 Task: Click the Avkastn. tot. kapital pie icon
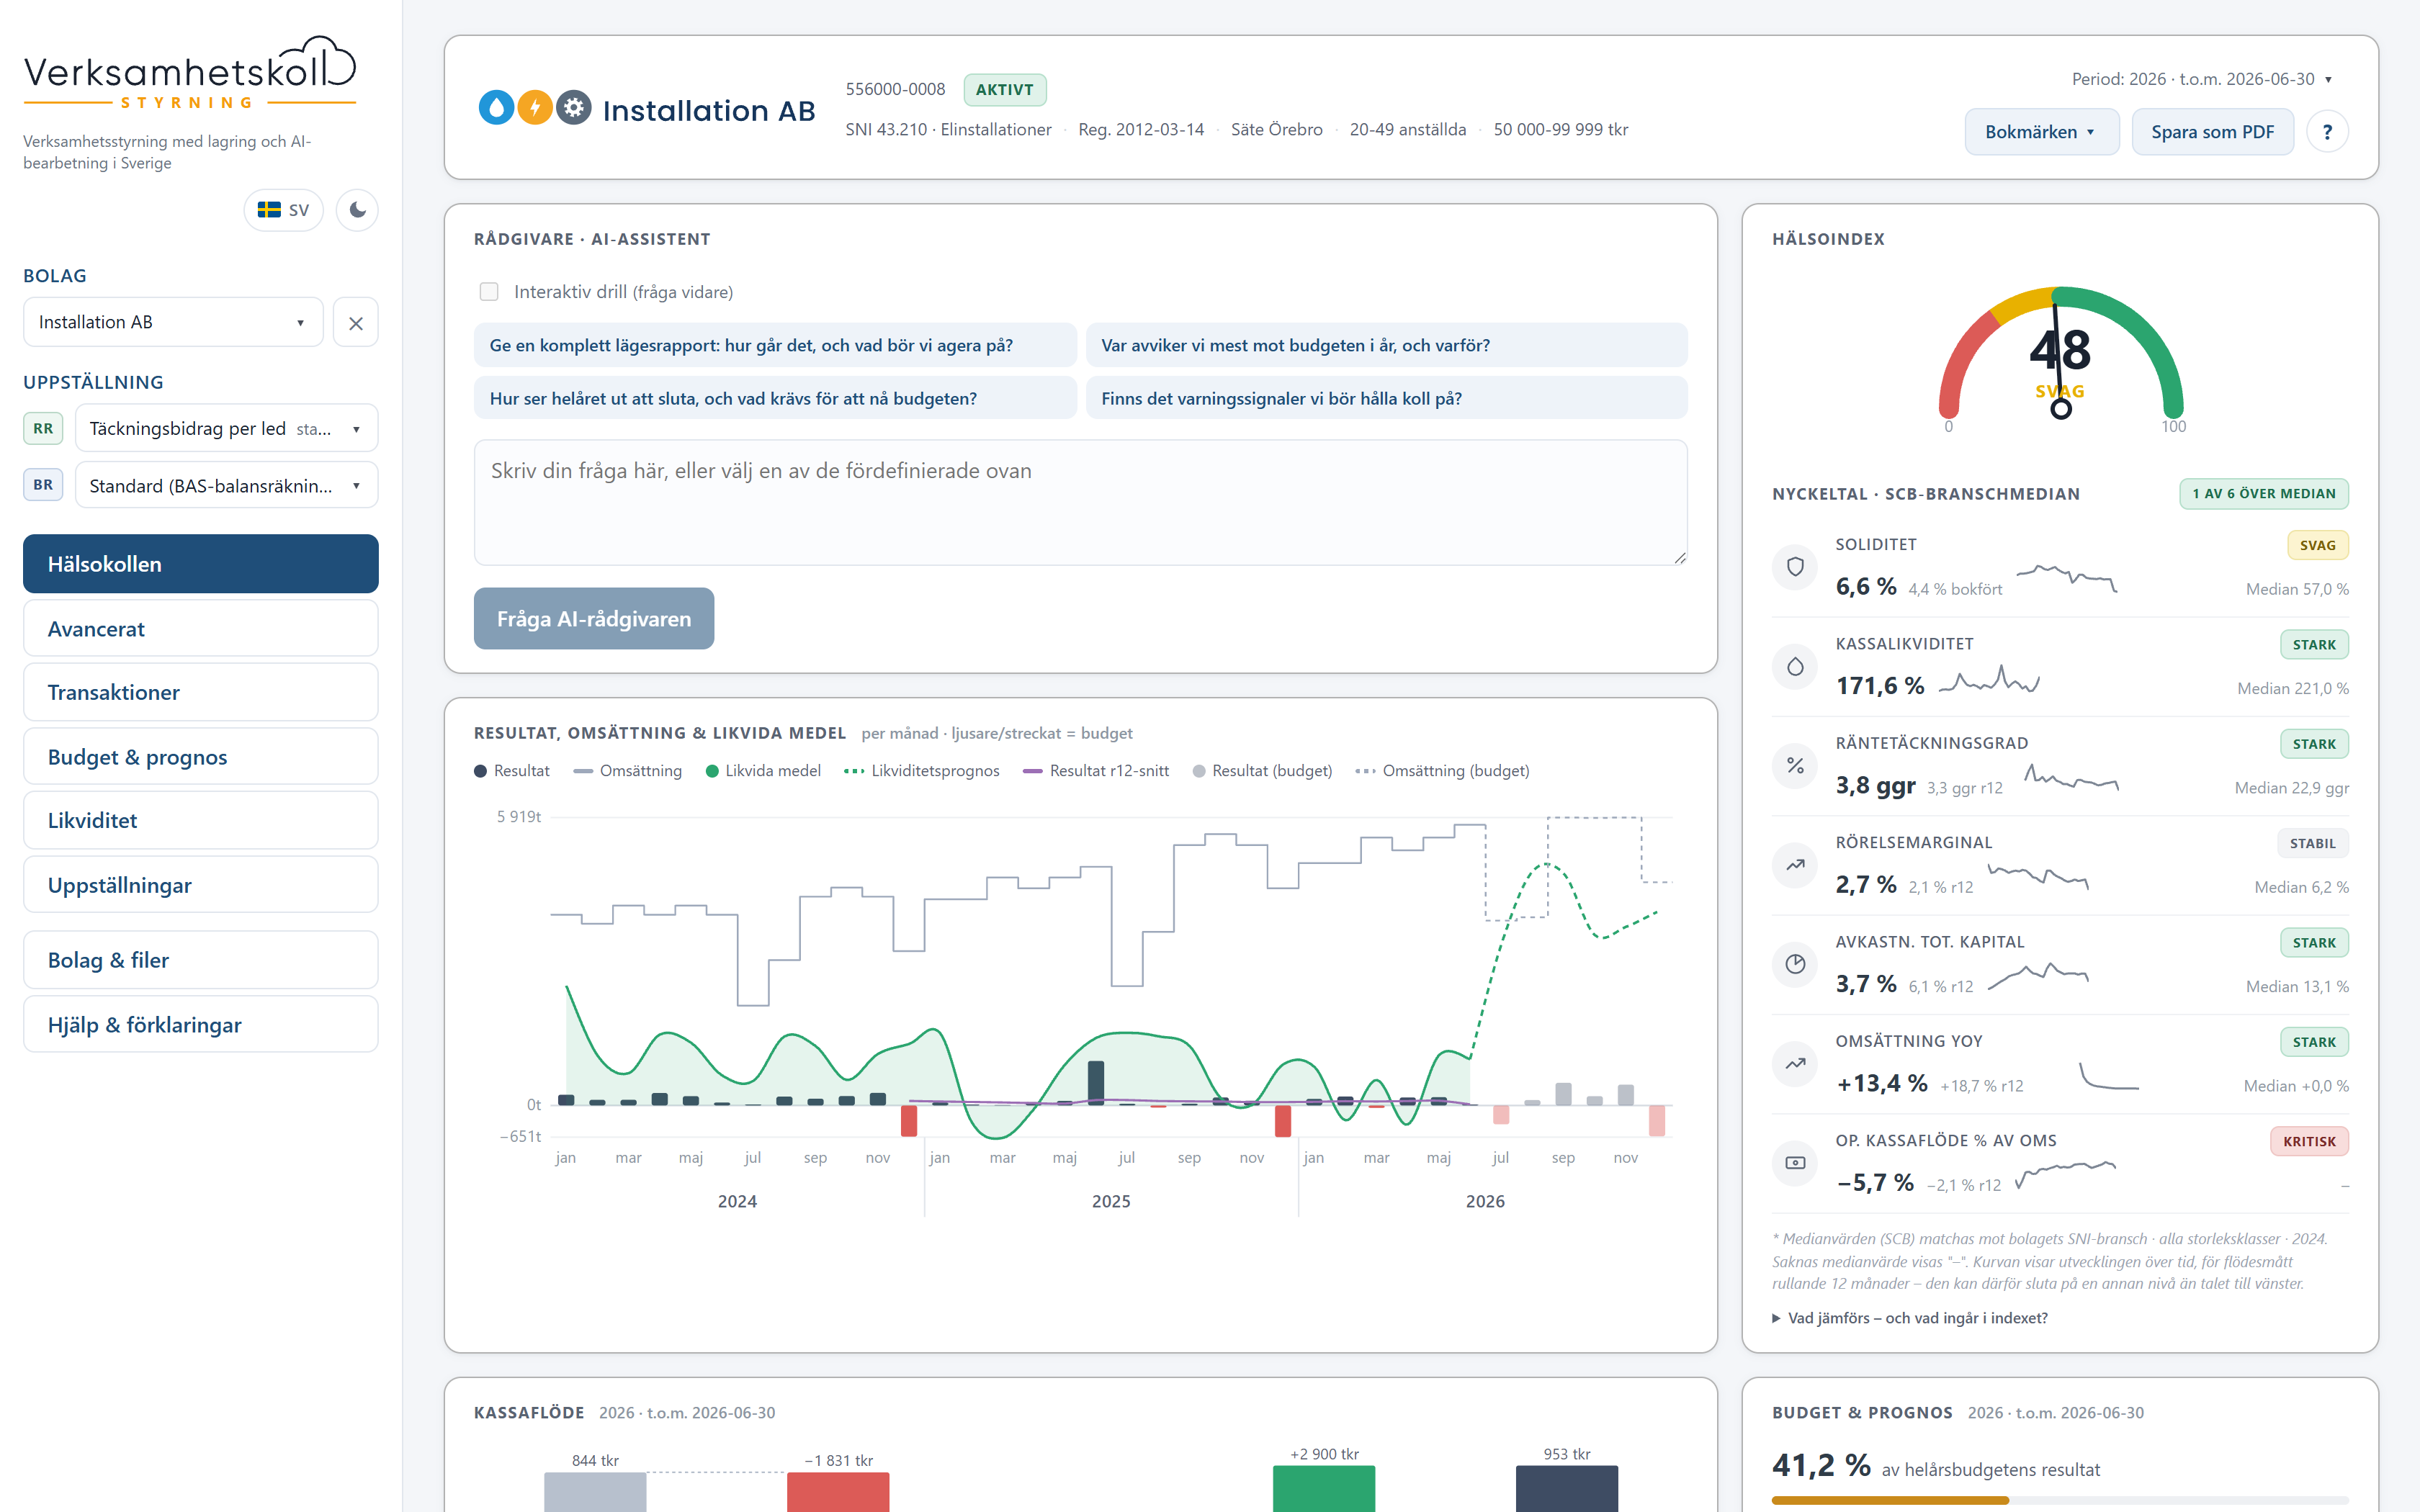[x=1795, y=964]
